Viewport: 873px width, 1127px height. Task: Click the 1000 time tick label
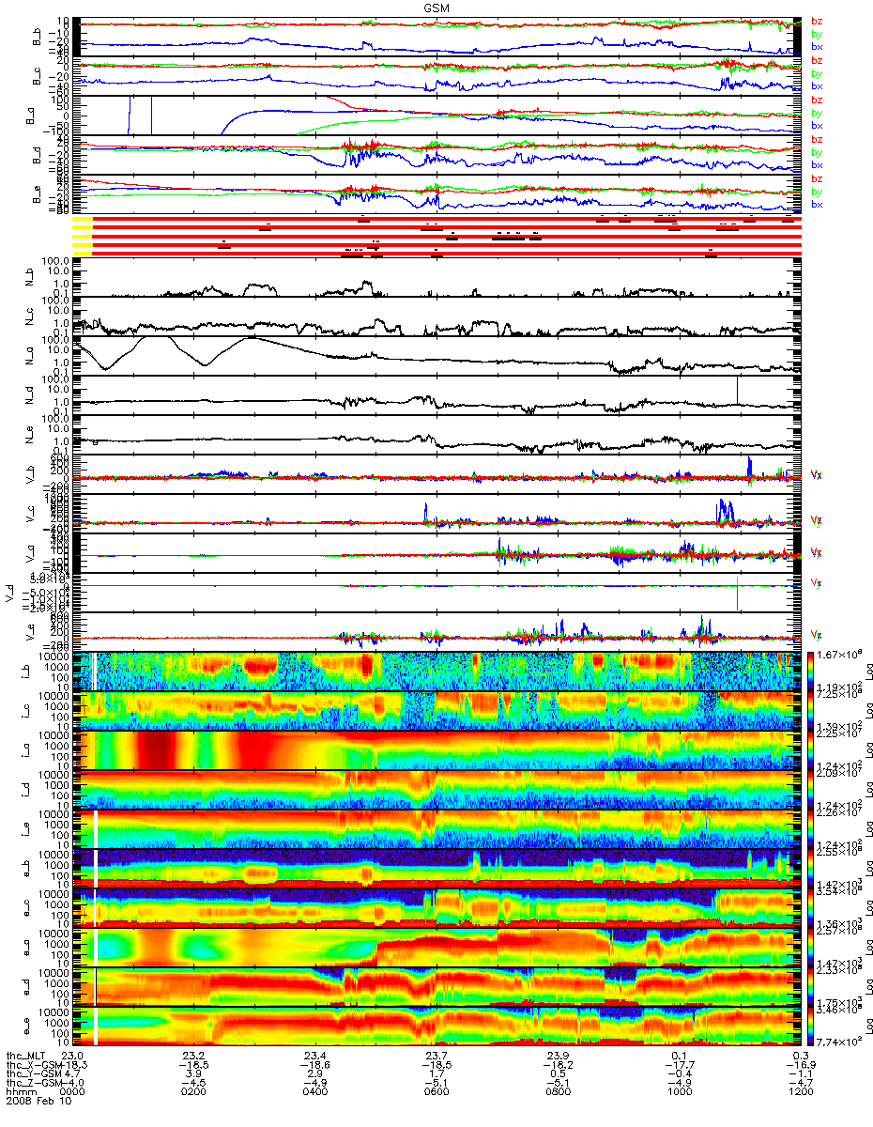point(678,1094)
